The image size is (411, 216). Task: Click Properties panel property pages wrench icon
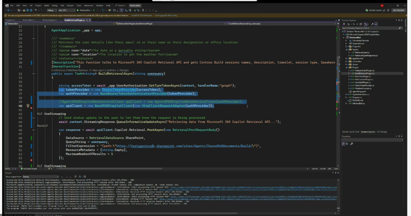click(352, 144)
